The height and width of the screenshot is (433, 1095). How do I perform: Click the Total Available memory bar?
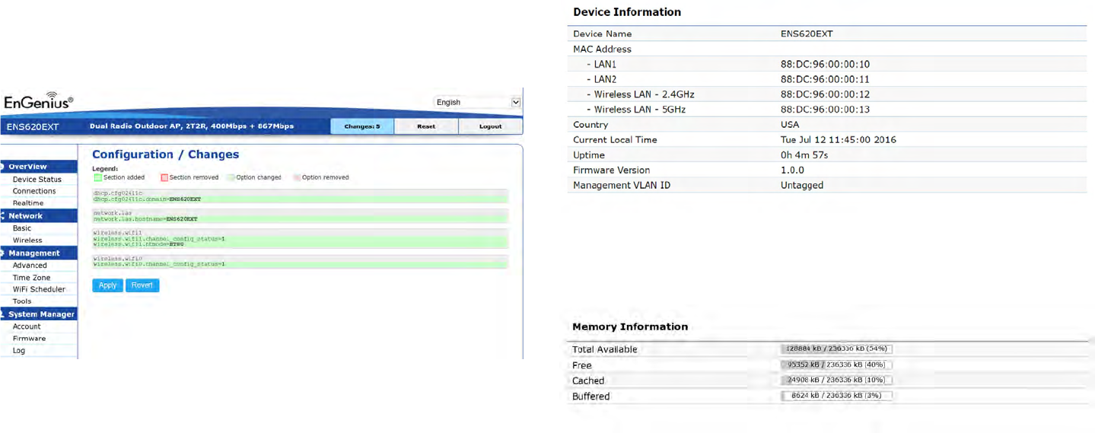pyautogui.click(x=836, y=349)
